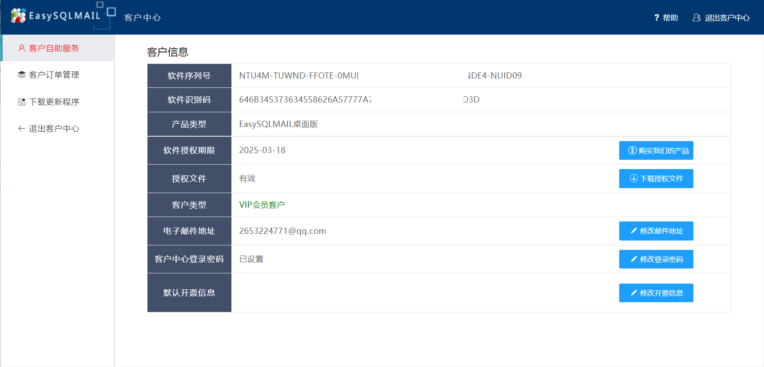Click the 修改邮件地址 button label

coord(661,231)
